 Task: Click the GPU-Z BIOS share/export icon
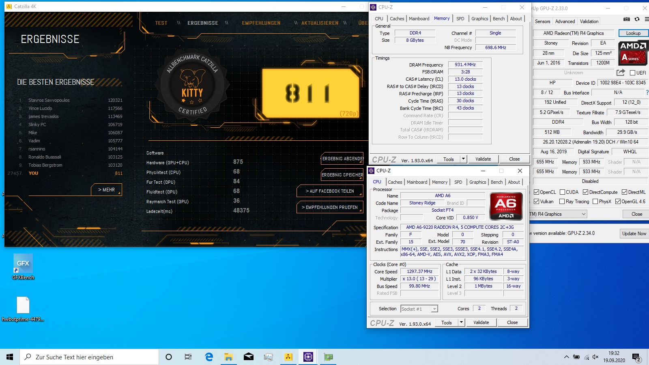[x=621, y=73]
